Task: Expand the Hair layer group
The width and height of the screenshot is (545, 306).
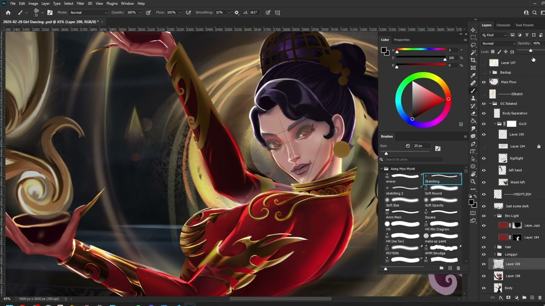Action: pyautogui.click(x=494, y=247)
